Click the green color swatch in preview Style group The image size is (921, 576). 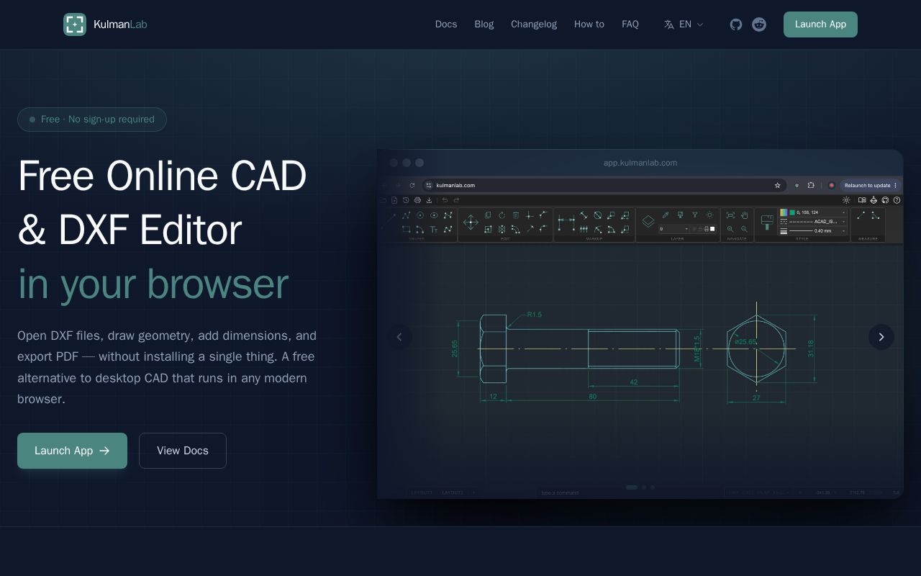tap(792, 212)
